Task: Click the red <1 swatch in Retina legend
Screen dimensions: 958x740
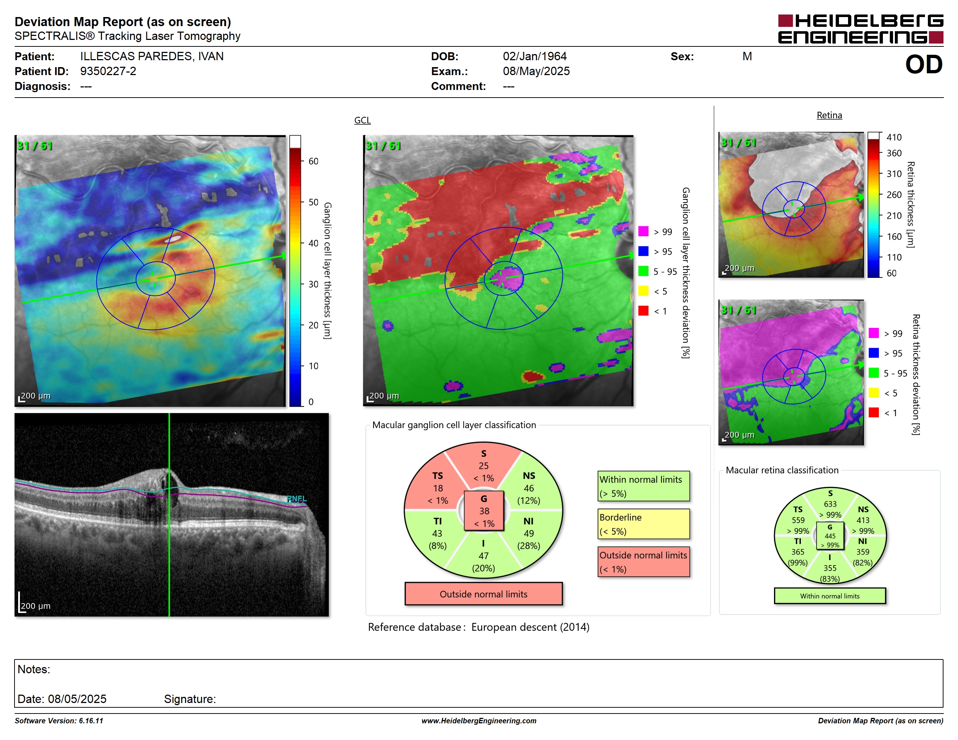Action: (x=873, y=412)
